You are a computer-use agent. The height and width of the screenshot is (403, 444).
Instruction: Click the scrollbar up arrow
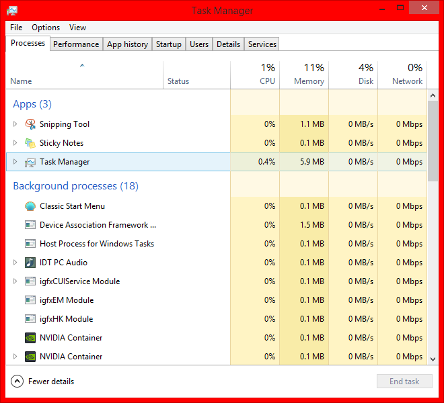(433, 95)
